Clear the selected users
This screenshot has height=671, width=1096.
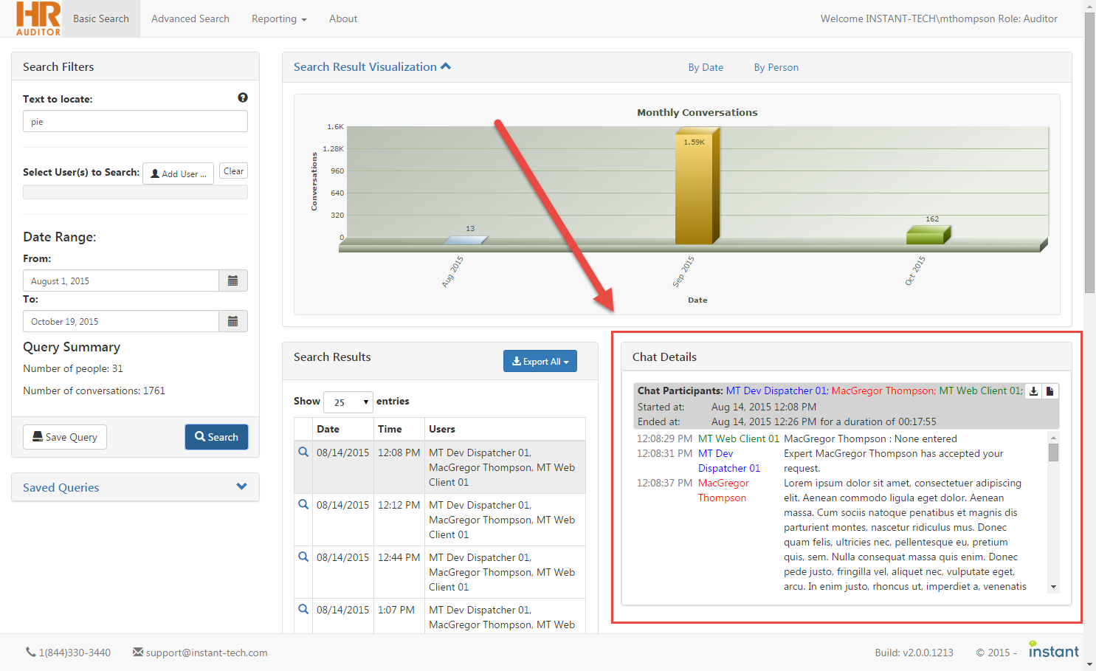tap(233, 171)
